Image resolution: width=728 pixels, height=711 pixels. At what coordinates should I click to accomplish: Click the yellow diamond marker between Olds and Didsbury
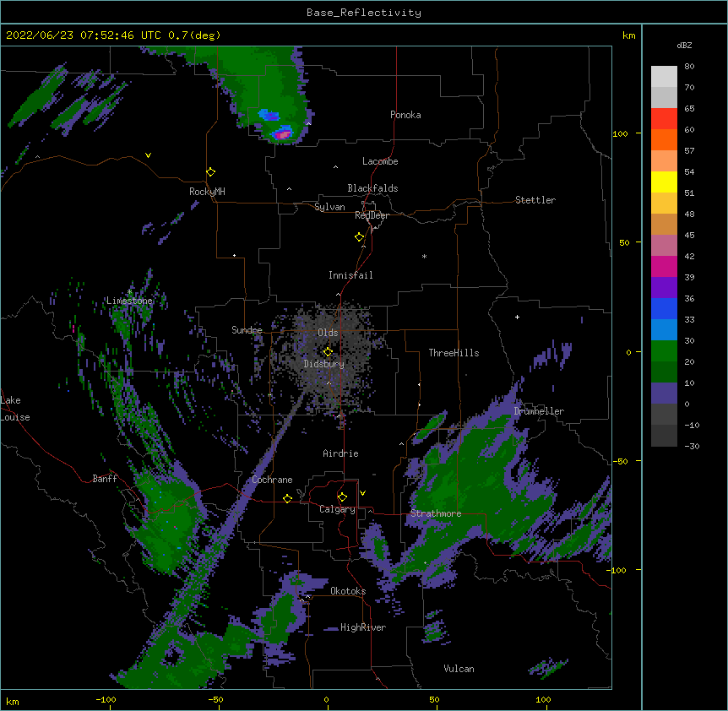pos(328,352)
